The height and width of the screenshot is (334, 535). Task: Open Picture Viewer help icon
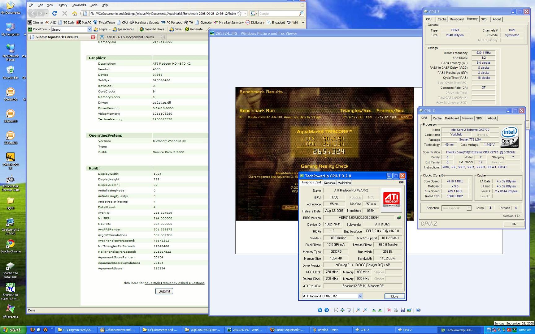[x=418, y=310]
